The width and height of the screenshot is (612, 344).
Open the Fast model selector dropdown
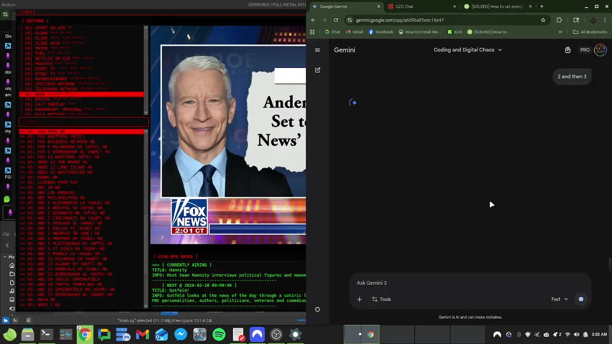point(559,299)
